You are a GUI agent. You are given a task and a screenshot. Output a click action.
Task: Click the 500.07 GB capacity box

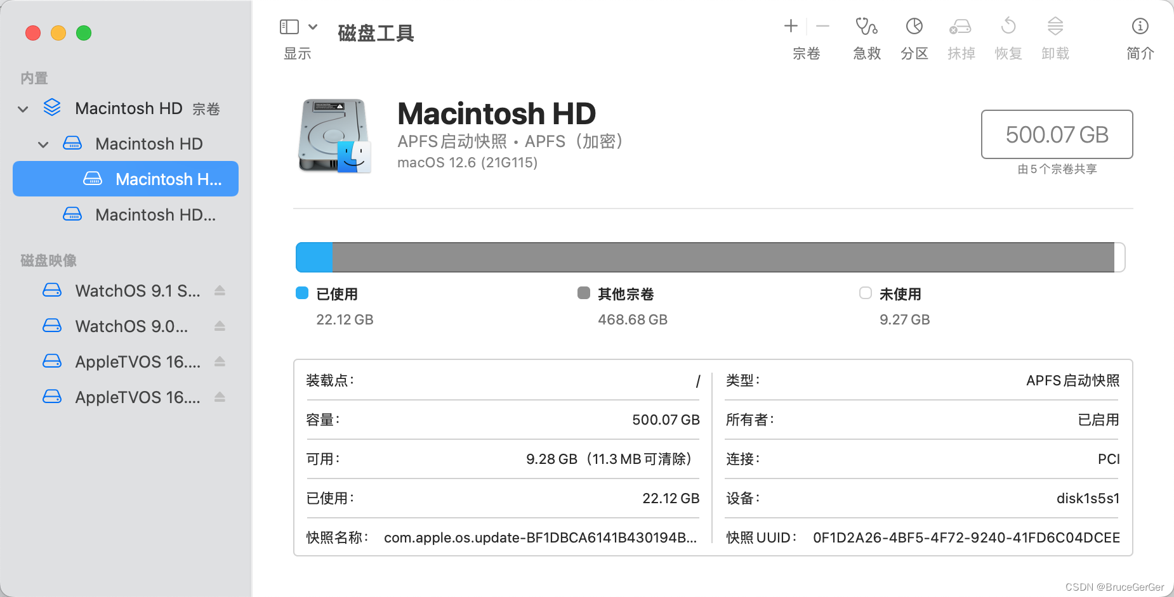(x=1057, y=134)
